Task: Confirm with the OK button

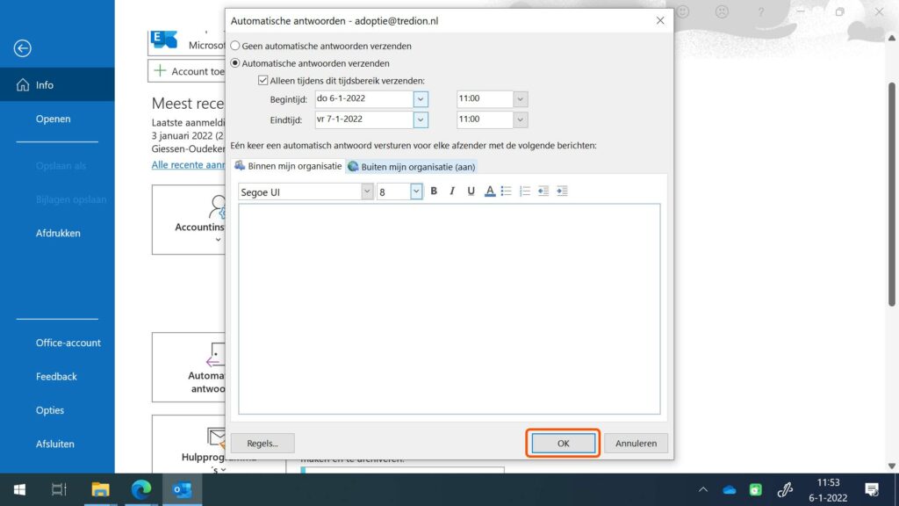Action: [x=563, y=443]
